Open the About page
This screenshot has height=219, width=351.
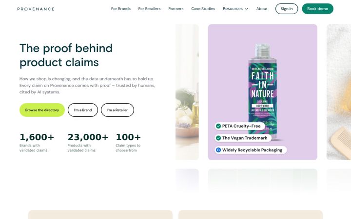click(262, 9)
